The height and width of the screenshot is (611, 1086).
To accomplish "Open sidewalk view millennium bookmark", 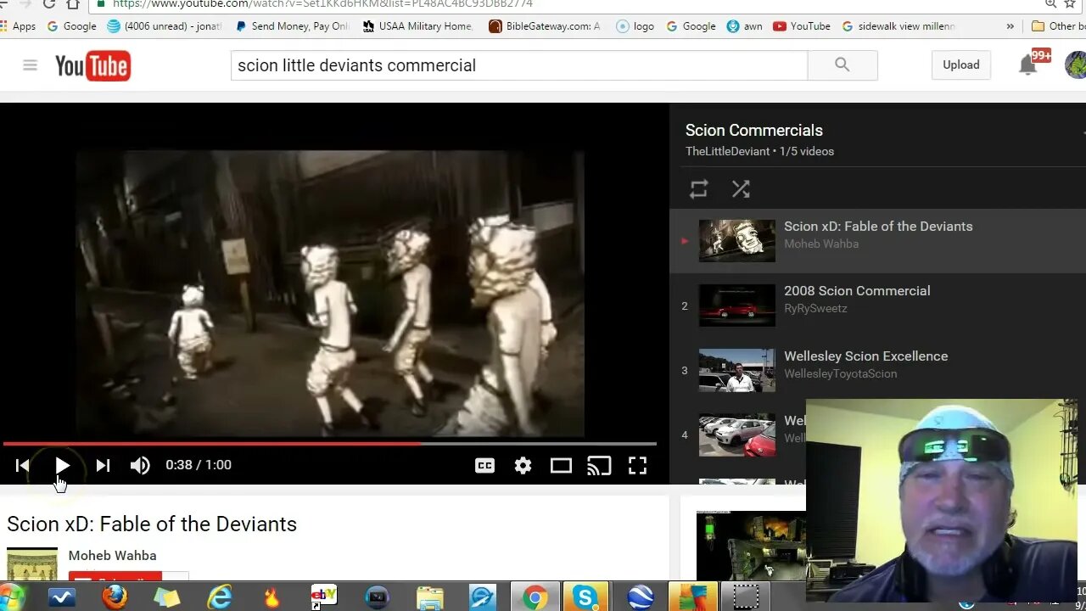I will (898, 26).
